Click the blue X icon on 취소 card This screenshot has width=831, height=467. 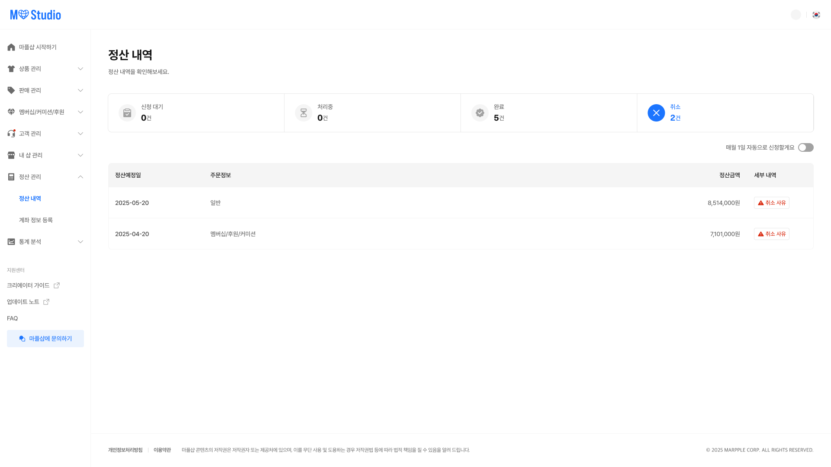tap(656, 113)
